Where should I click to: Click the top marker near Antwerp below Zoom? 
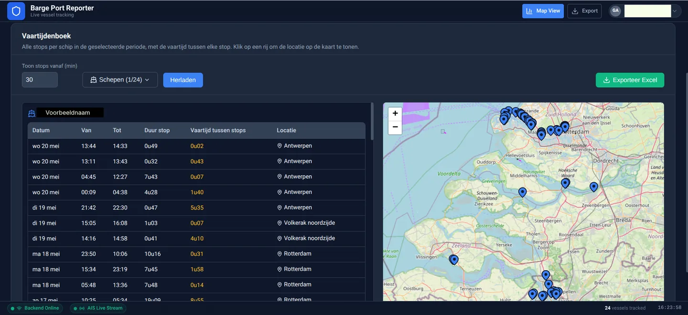pos(546,275)
